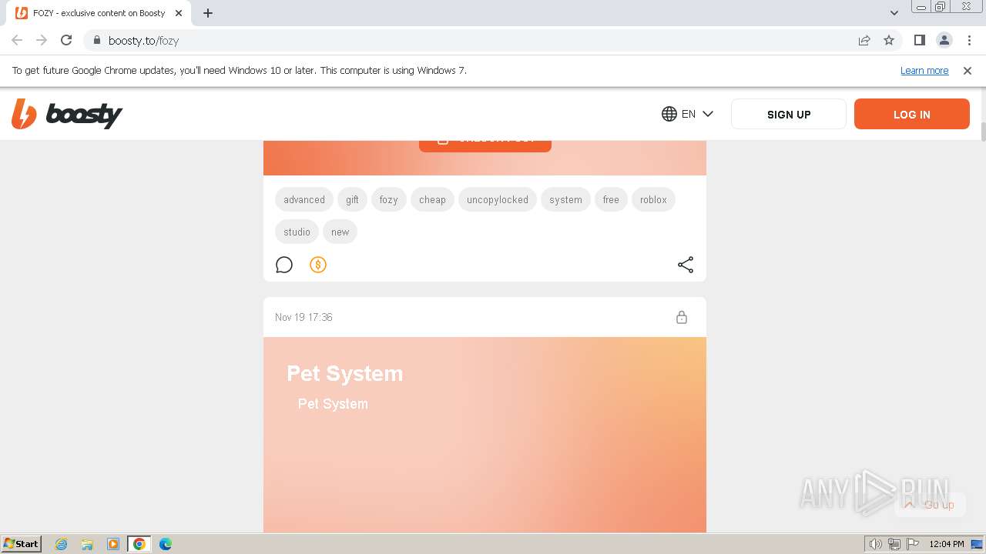Open the share this page icon
Screen dimensions: 986x554
864,40
